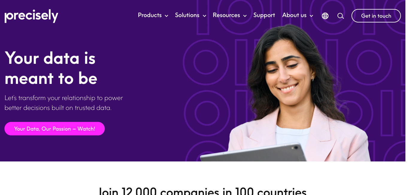Expand the Solutions chevron arrow

205,16
